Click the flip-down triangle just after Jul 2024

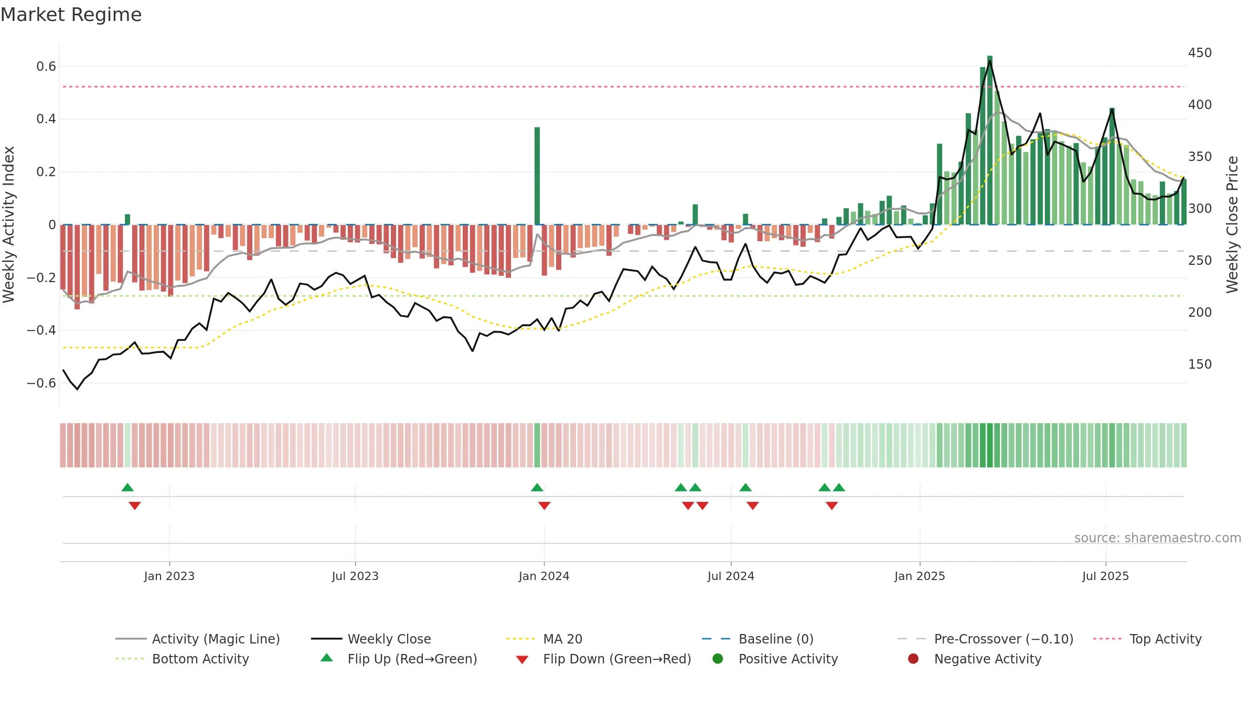[x=753, y=506]
